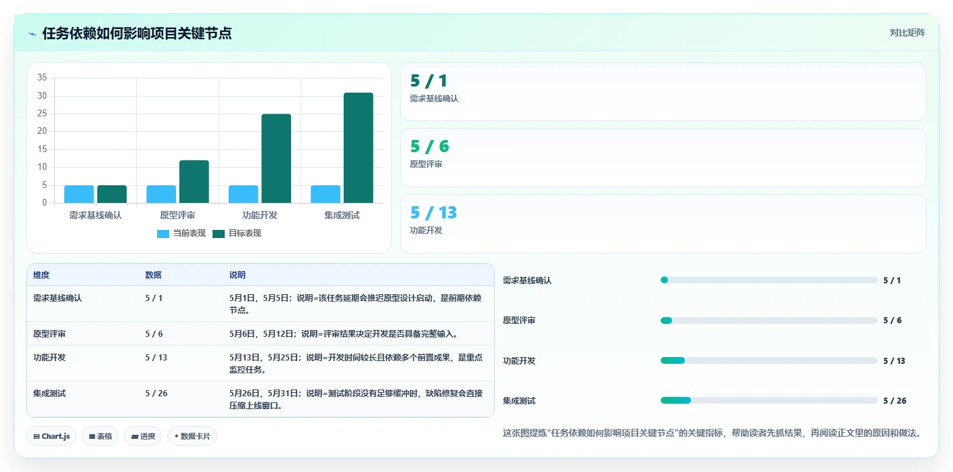Click the description starting 5月6日，5月12日
The width and height of the screenshot is (953, 472).
pos(345,334)
